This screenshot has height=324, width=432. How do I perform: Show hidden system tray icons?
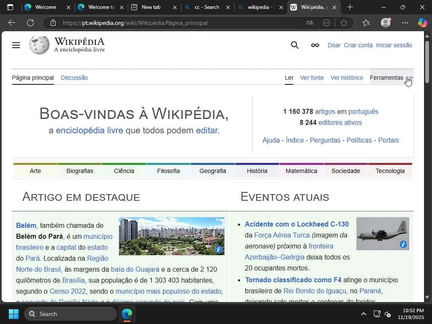coord(364,314)
